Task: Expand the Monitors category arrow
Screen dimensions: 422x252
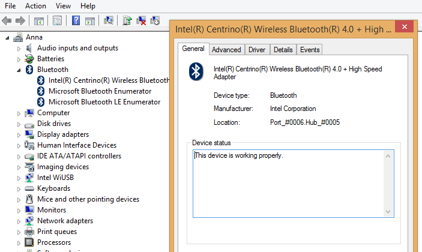Action: pos(19,211)
